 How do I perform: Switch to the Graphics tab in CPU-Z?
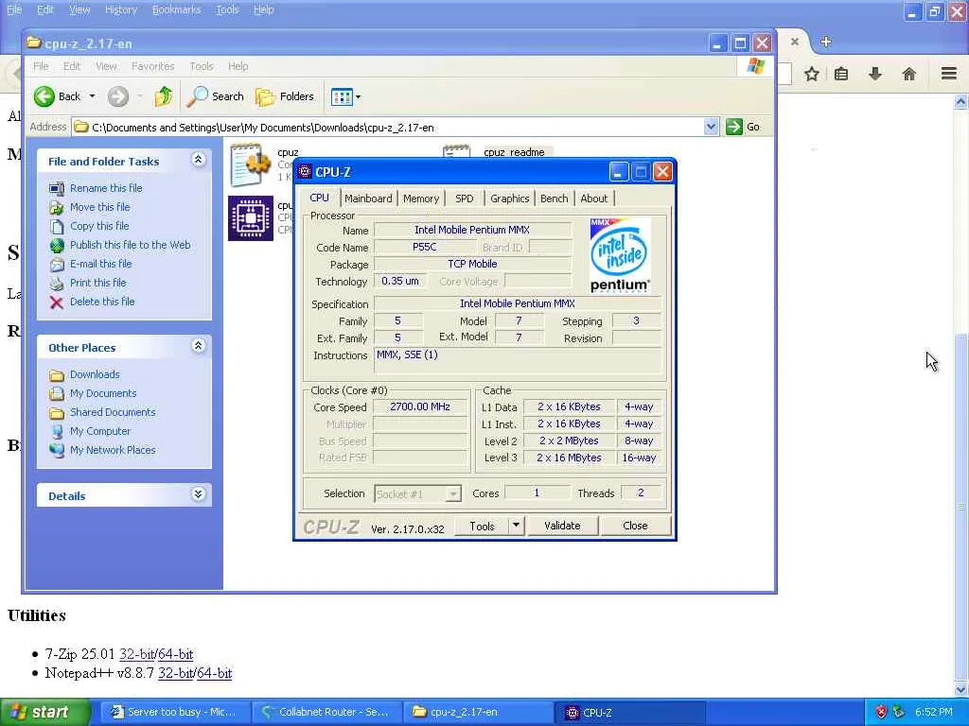coord(510,199)
